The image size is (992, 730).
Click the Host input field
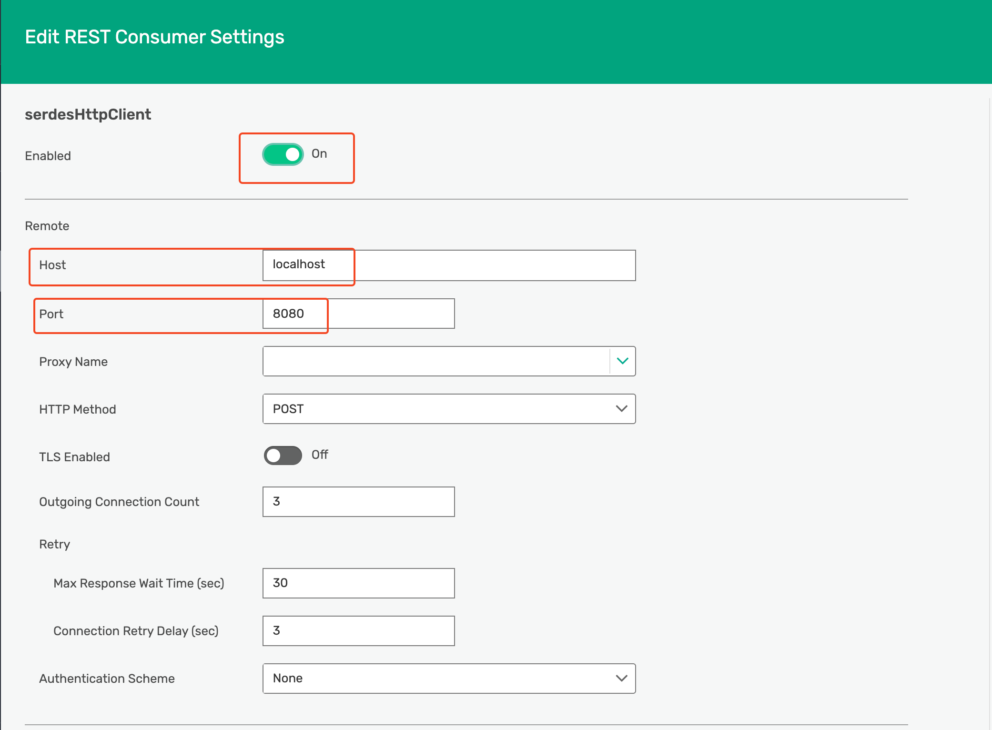point(448,265)
